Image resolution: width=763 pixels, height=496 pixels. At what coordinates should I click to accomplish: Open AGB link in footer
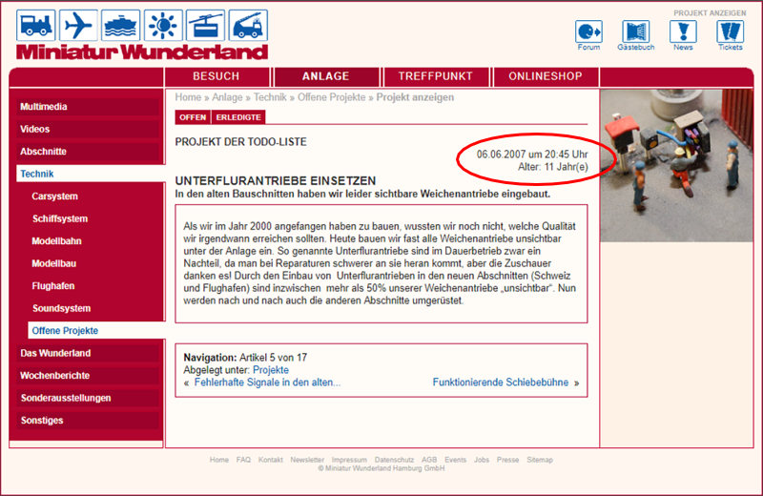click(x=429, y=460)
